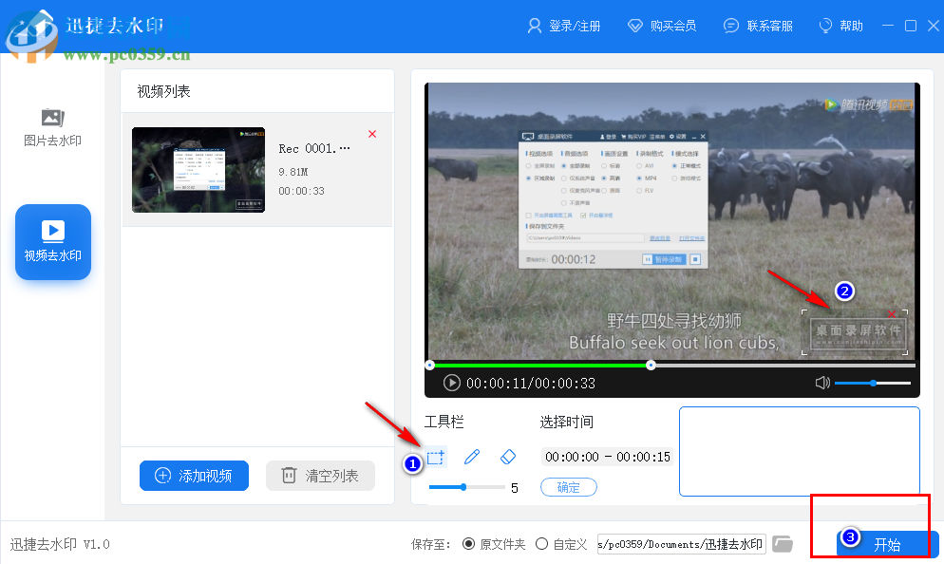944x564 pixels.
Task: Select the Rec 0001 video thumbnail
Action: [198, 170]
